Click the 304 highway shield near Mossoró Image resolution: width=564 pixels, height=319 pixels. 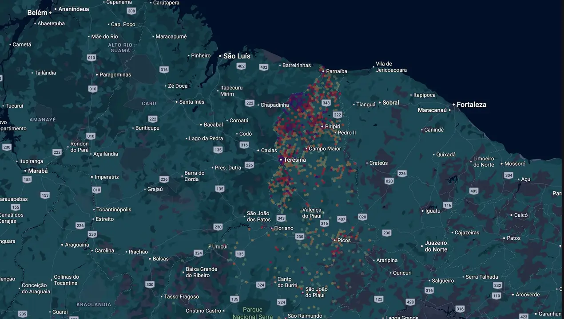coord(508,175)
